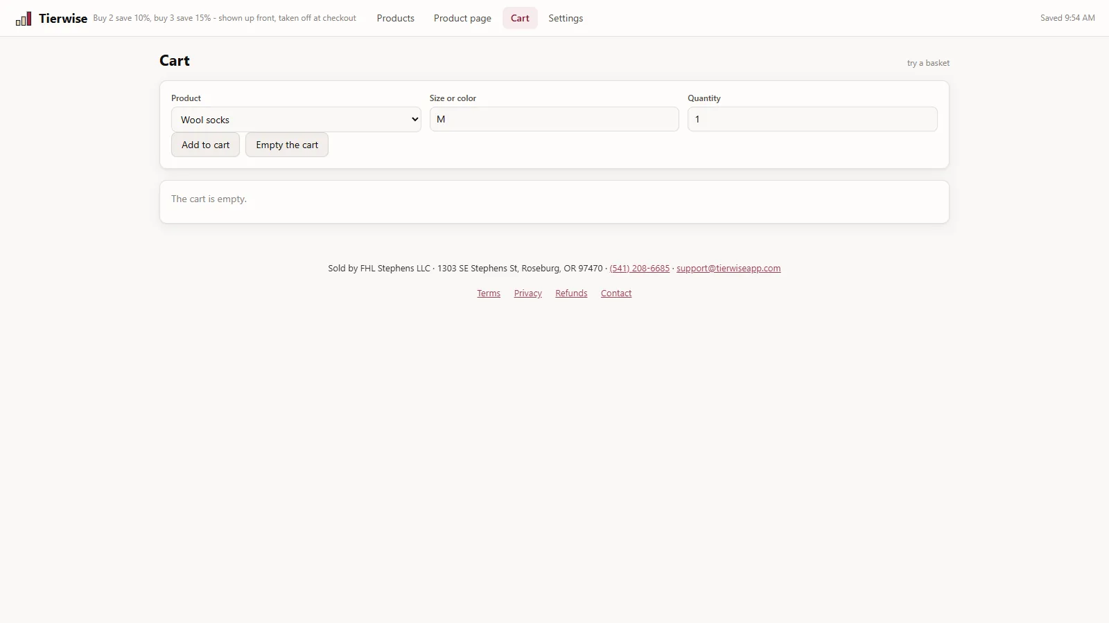Click the Tierwise brand name
1109x623 pixels.
[63, 19]
